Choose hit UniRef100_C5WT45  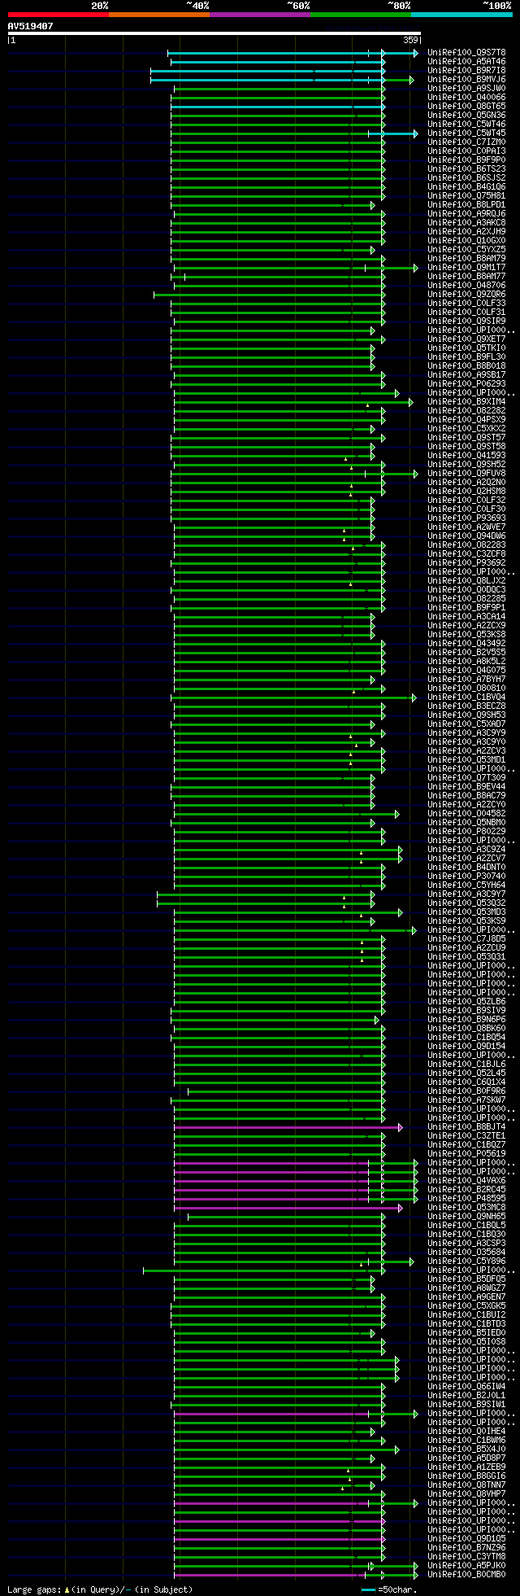point(466,133)
